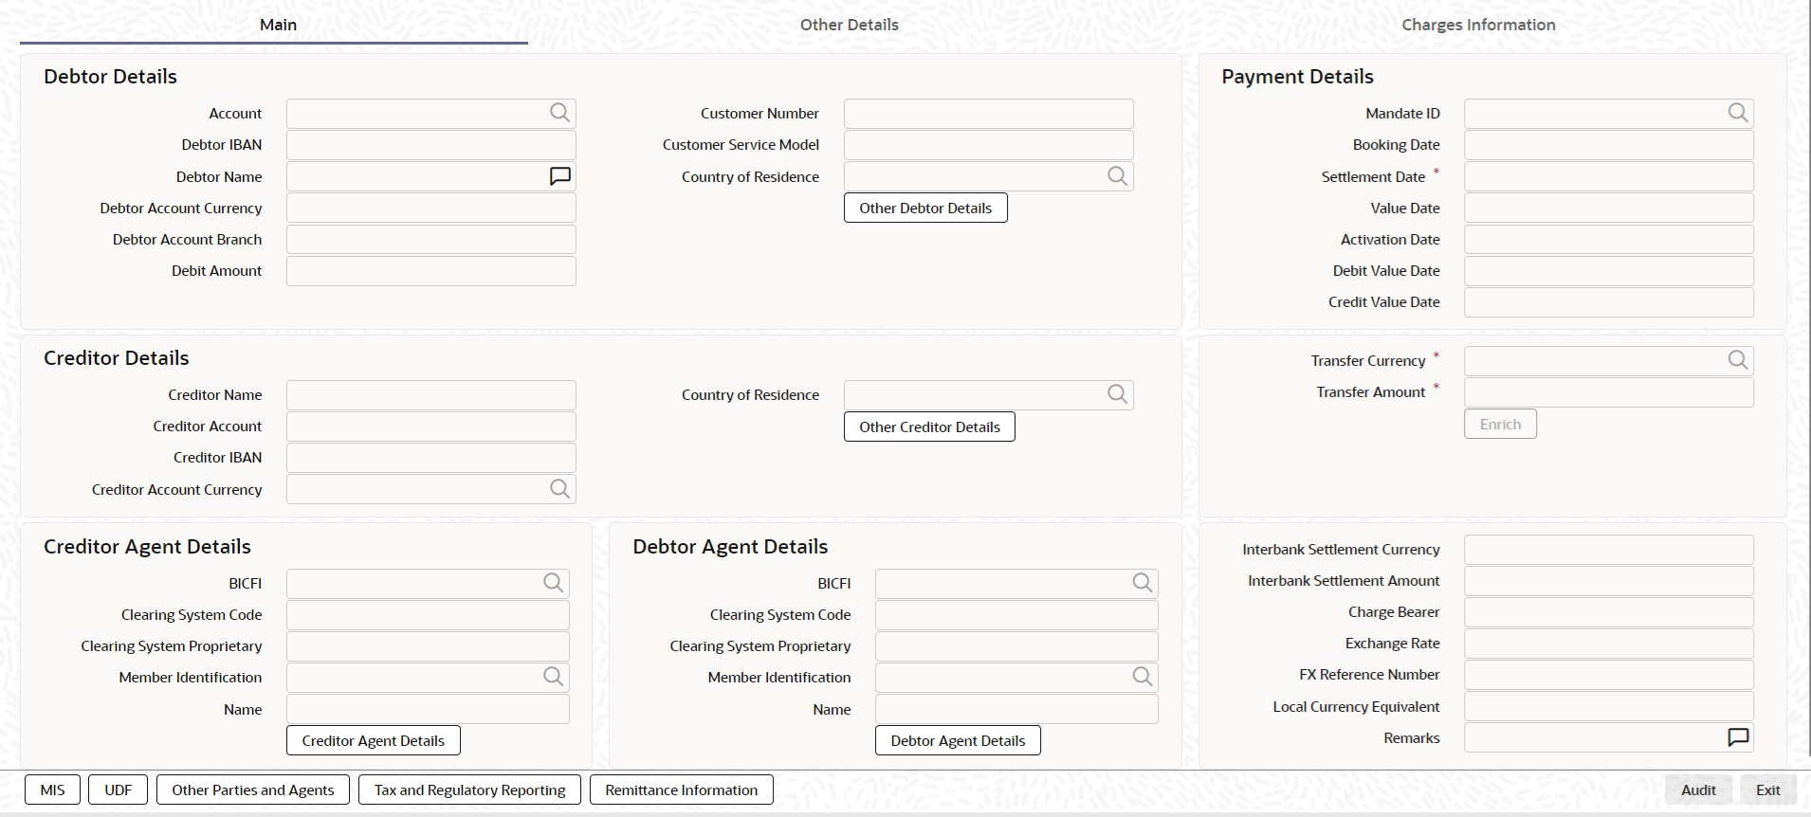This screenshot has height=817, width=1811.
Task: Open Tax and Regulatory Reporting
Action: 470,790
